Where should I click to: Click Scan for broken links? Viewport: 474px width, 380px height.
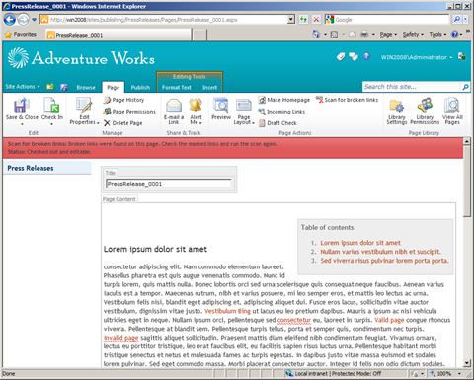pyautogui.click(x=347, y=100)
